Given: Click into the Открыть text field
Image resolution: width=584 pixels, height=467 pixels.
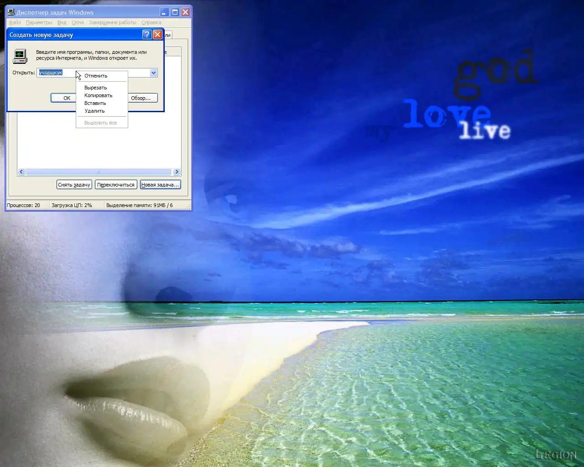Looking at the screenshot, I should [x=93, y=73].
